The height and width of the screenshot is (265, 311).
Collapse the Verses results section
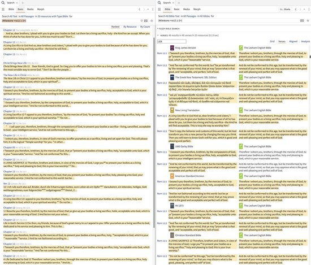pos(158,35)
